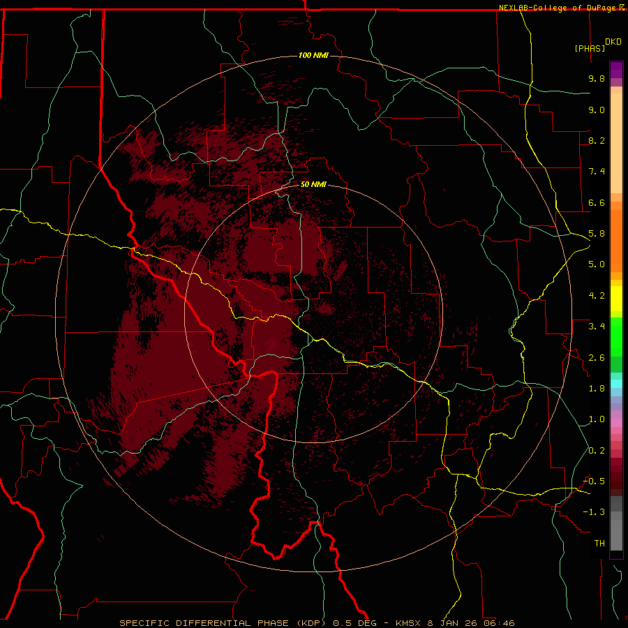Click the yellow band of the color scale
The height and width of the screenshot is (628, 628).
pyautogui.click(x=616, y=299)
